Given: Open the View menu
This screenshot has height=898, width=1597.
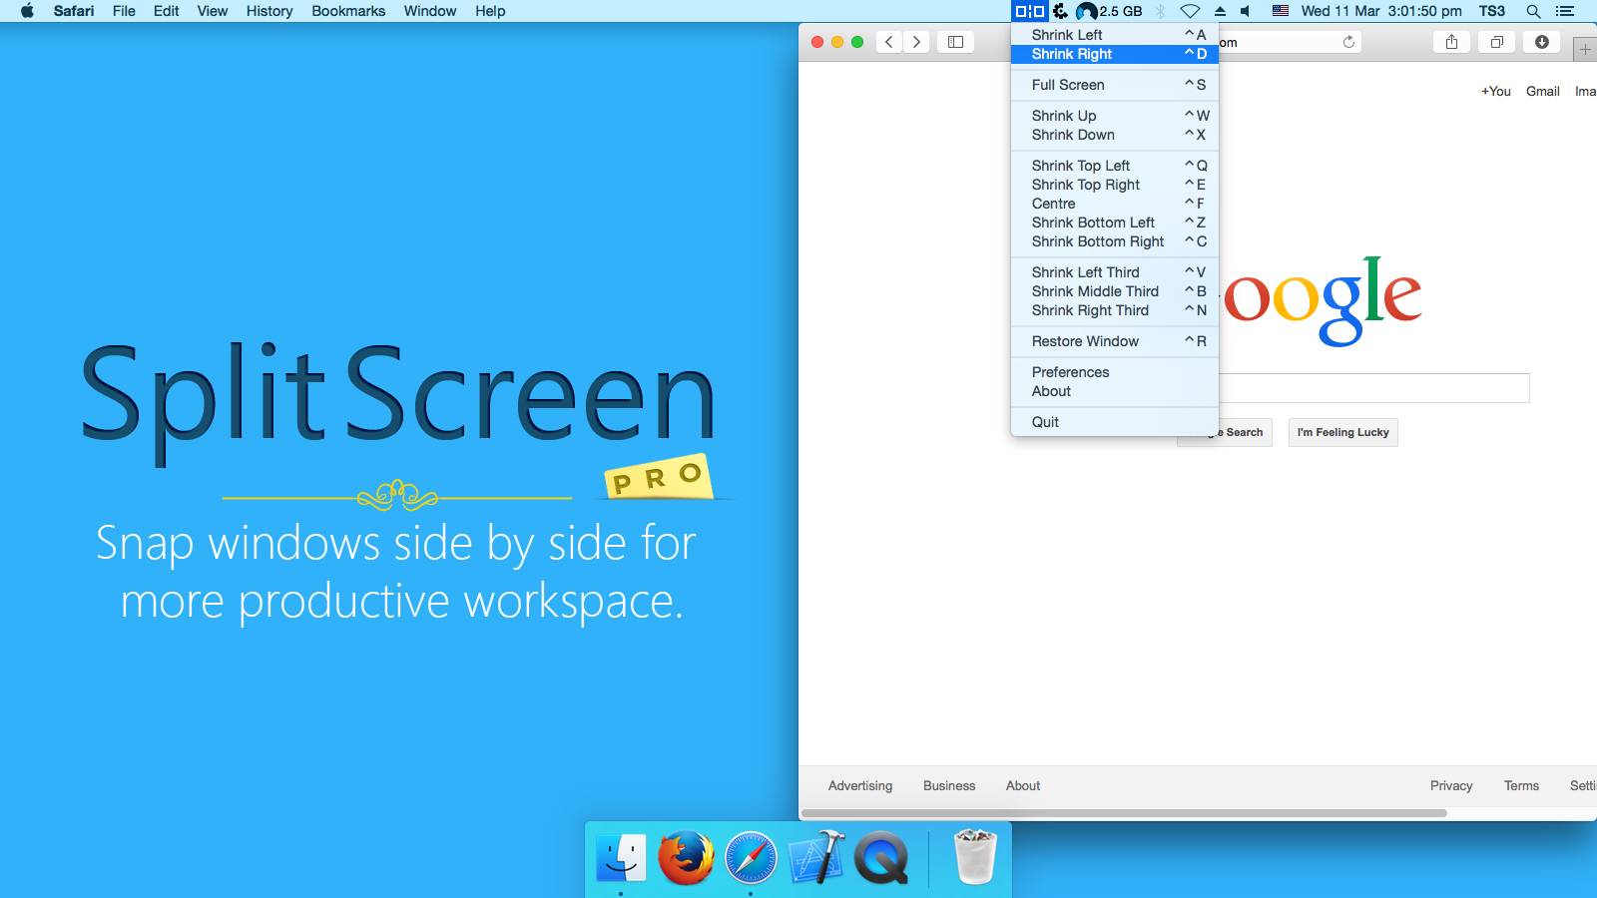Looking at the screenshot, I should click(x=213, y=11).
